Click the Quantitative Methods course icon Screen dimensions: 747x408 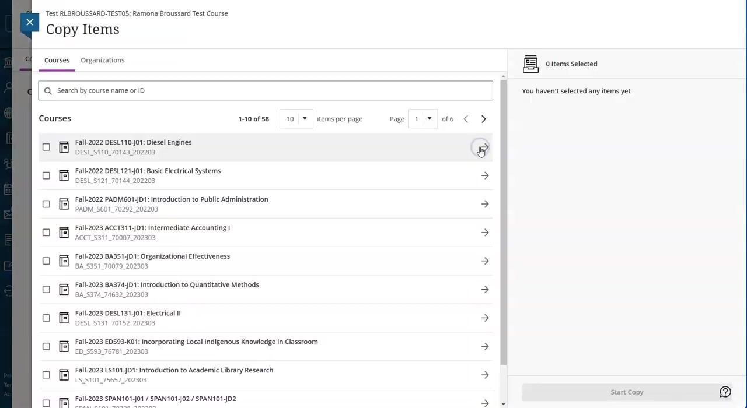[x=64, y=290]
